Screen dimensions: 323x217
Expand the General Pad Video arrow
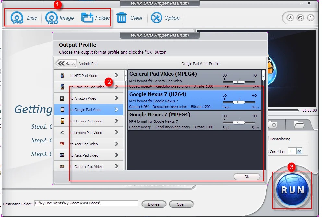point(117,166)
